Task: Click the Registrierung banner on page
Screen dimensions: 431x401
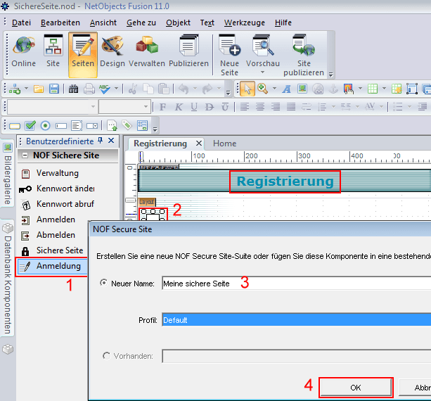Action: (x=285, y=182)
